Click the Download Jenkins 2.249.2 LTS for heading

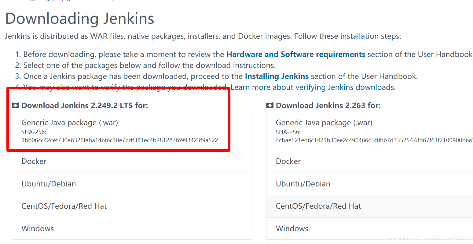(85, 105)
